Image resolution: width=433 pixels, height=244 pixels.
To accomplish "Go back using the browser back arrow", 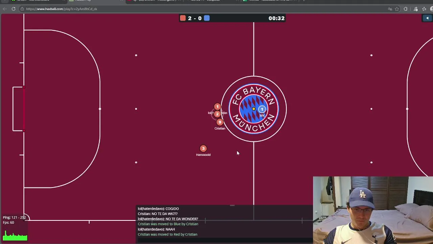I will 5,9.
